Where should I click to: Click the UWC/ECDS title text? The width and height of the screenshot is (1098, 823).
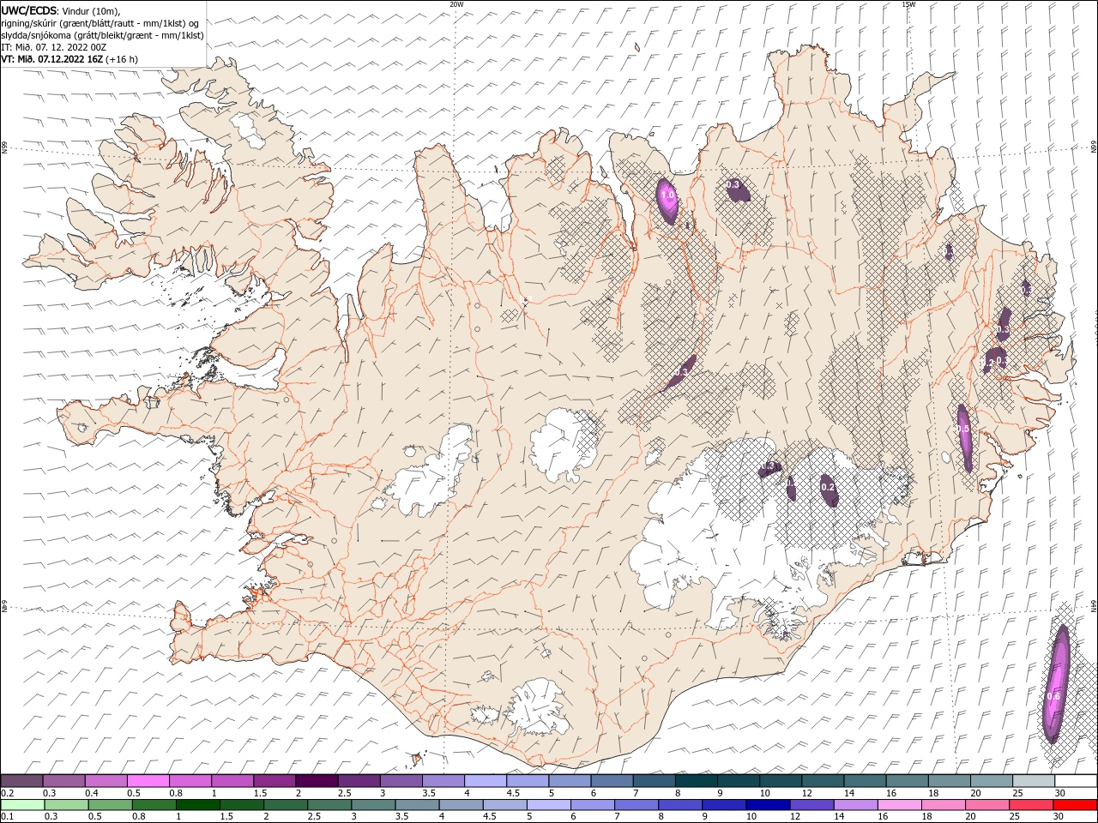[x=29, y=10]
